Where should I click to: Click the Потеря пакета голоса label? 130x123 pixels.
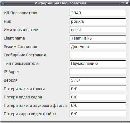(24, 89)
